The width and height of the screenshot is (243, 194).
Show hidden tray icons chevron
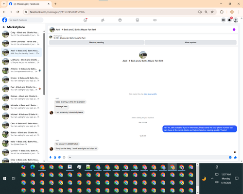click(x=212, y=178)
